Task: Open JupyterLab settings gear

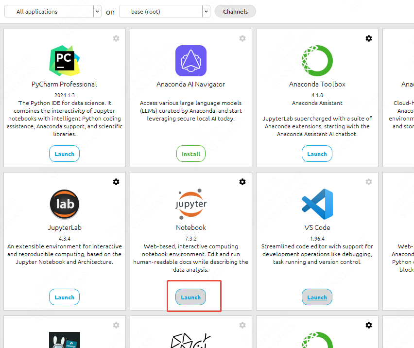Action: (x=116, y=182)
